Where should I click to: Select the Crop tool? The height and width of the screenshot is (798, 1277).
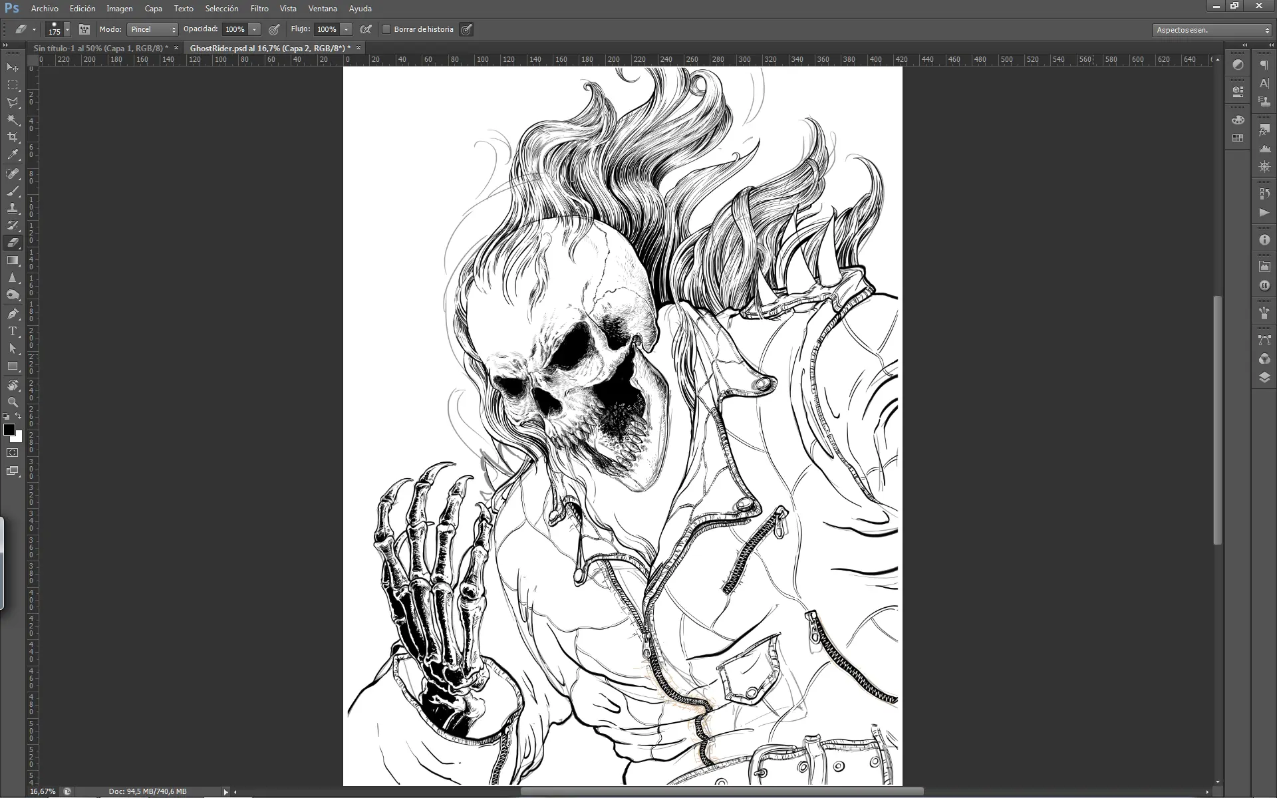pos(13,137)
